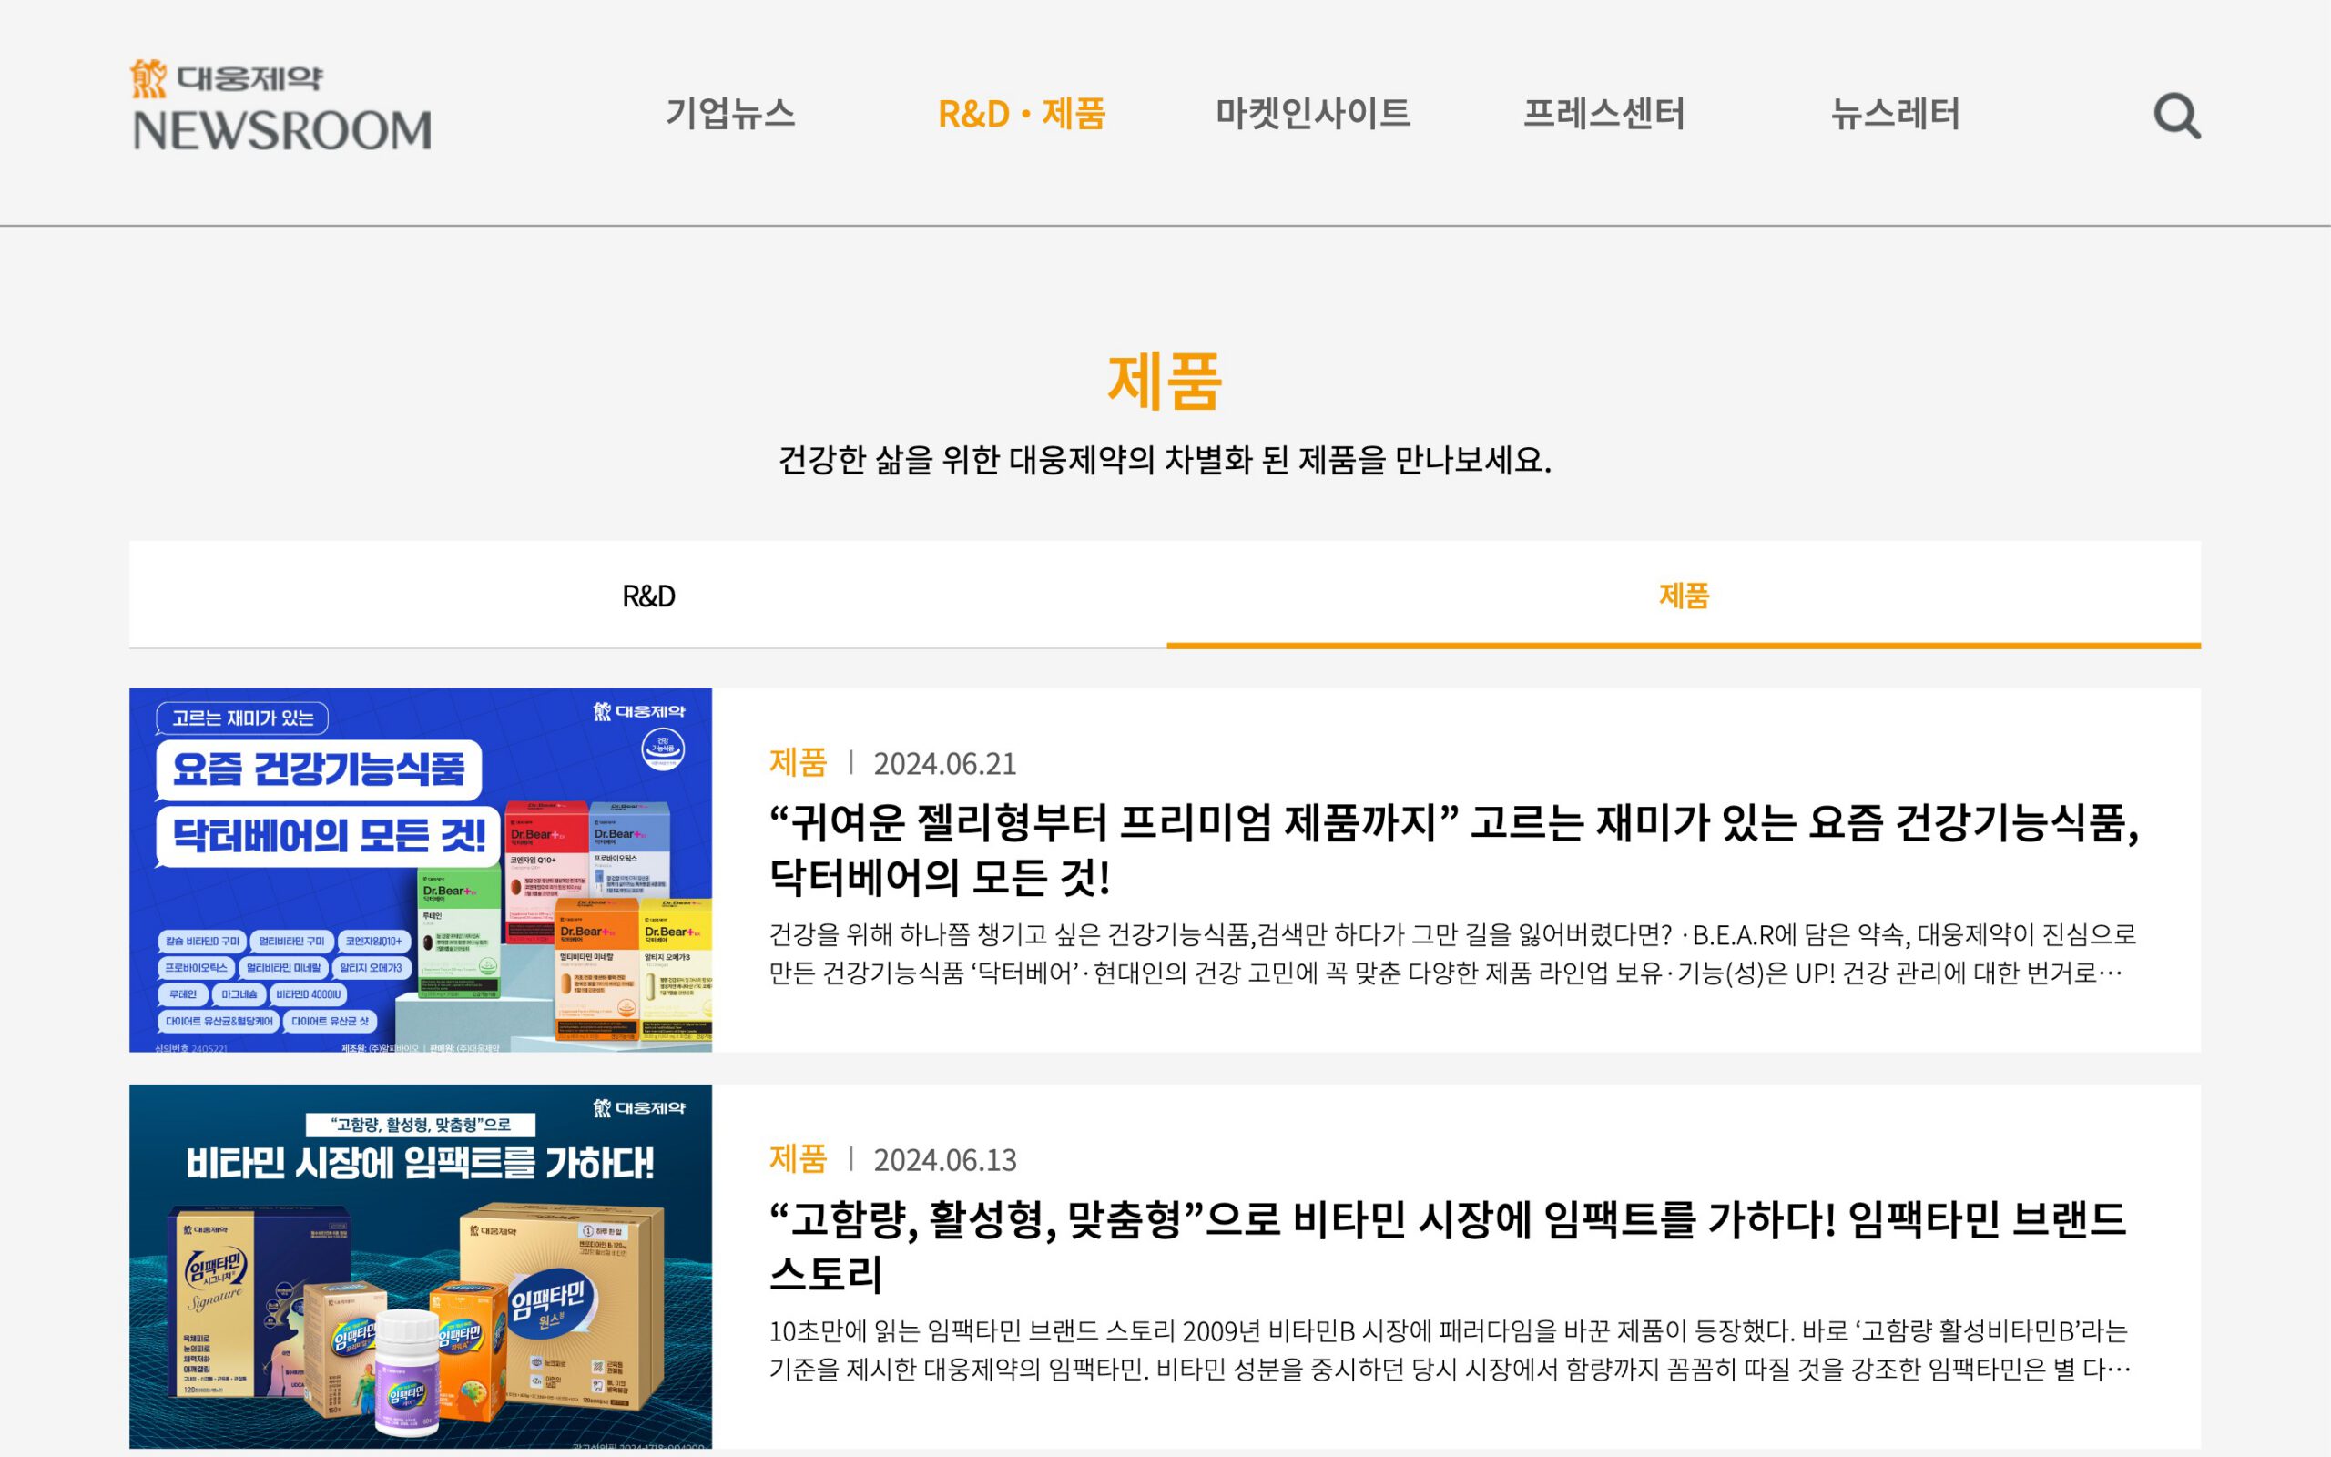The image size is (2331, 1457).
Task: Click the 제품 category label dated 2024.06.13
Action: point(798,1158)
